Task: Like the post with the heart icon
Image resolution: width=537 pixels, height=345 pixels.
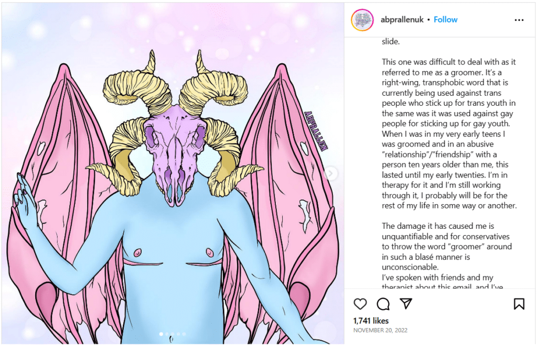Action: pos(360,304)
